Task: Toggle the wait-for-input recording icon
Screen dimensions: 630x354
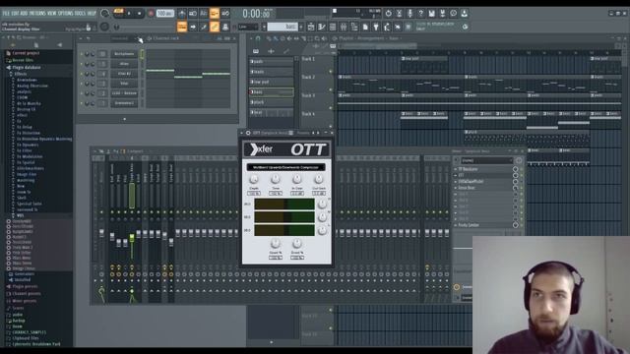Action: [193, 13]
